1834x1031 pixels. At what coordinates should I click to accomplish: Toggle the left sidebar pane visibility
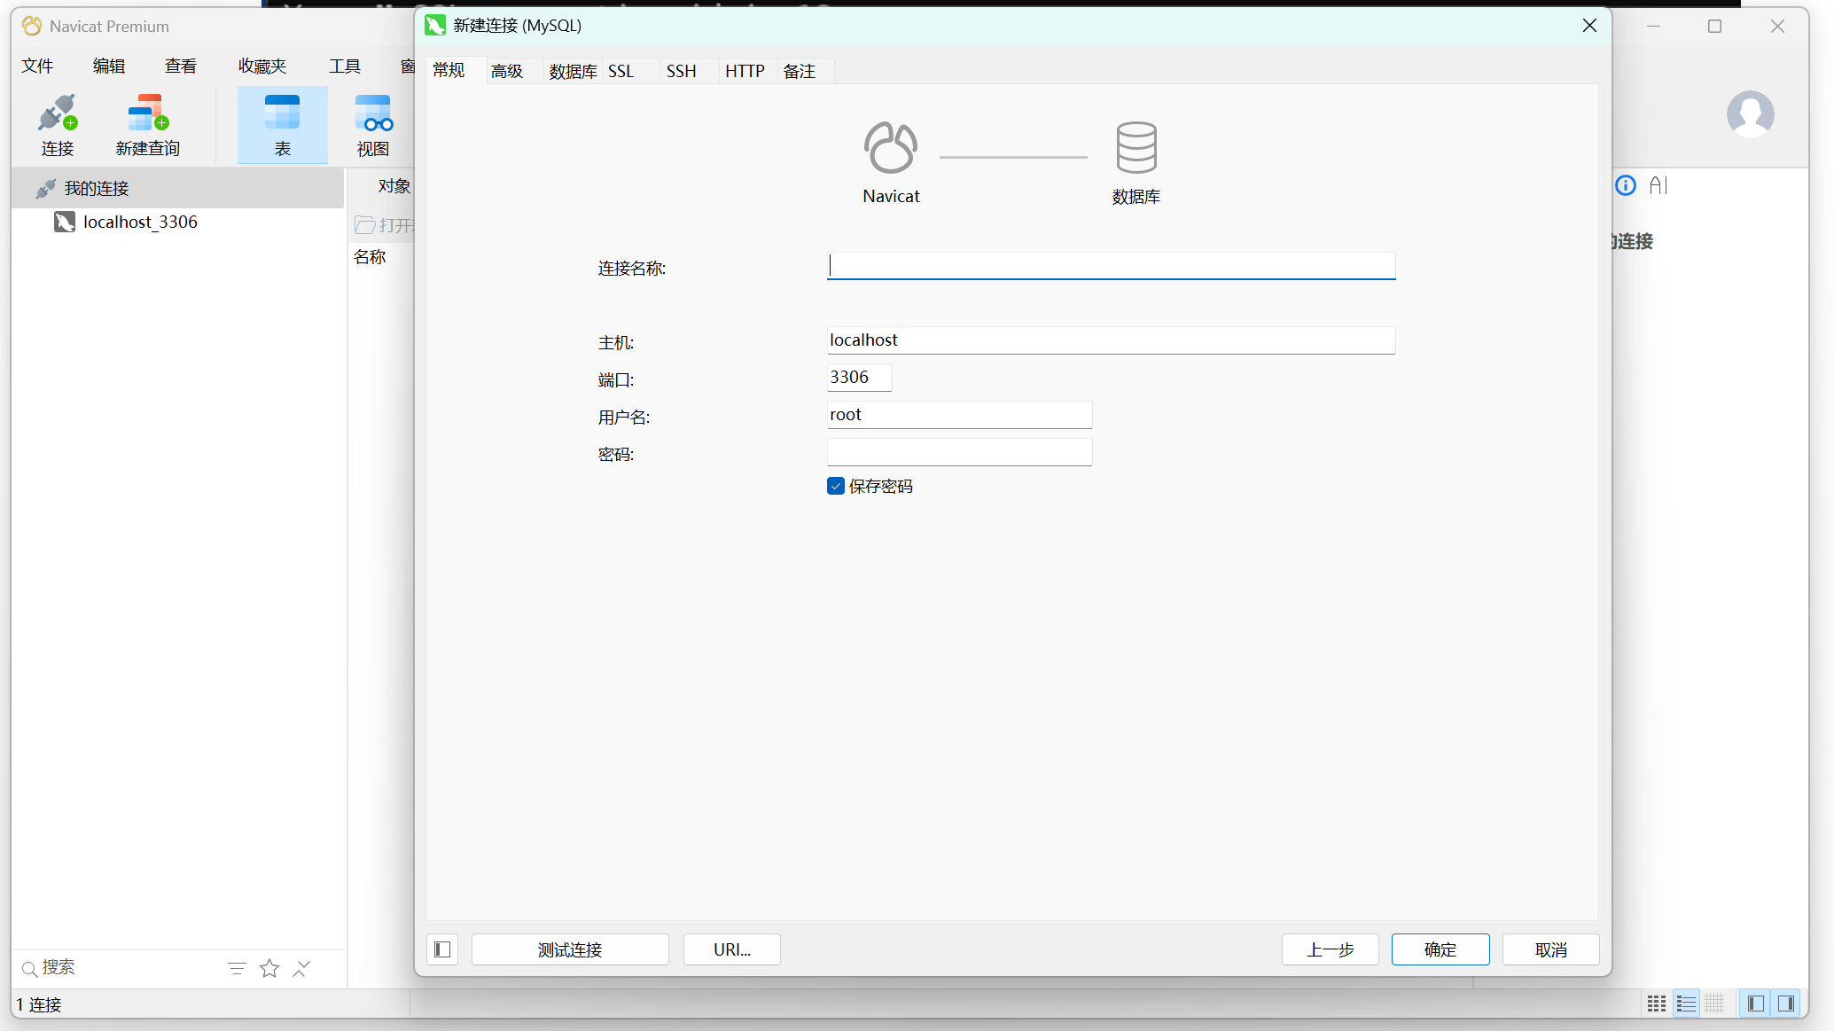(1755, 1004)
